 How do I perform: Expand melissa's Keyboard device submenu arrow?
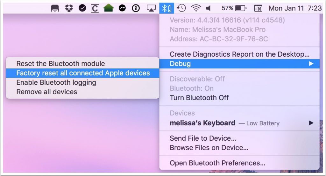point(311,123)
